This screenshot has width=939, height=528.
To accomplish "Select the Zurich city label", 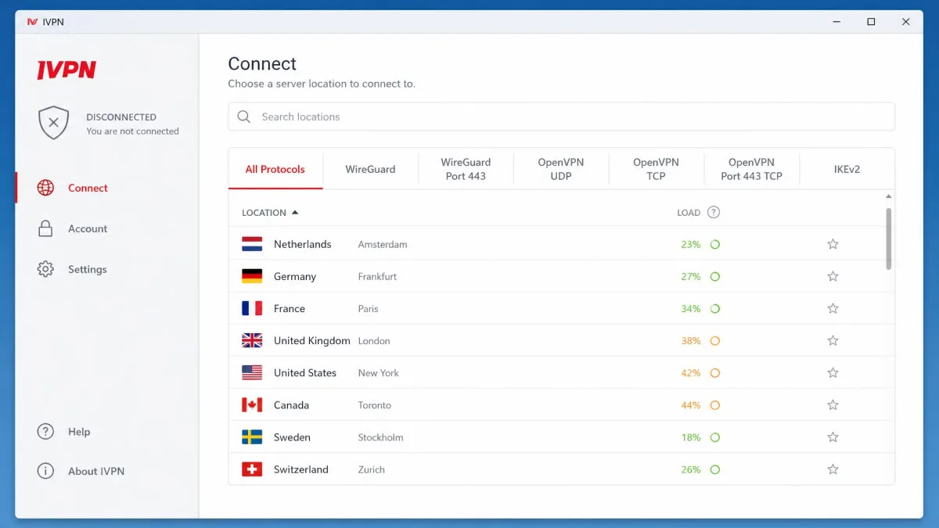I will (x=372, y=469).
